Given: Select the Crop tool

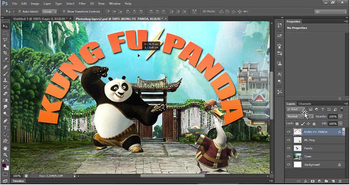Looking at the screenshot, I should [6, 53].
